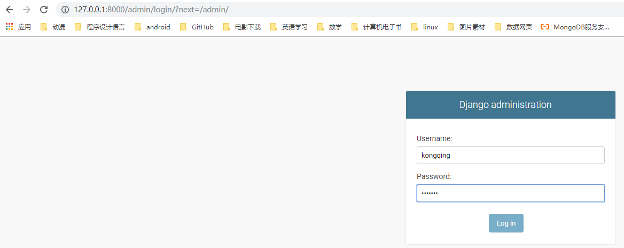Click the Username: label
This screenshot has width=624, height=248.
coord(434,138)
